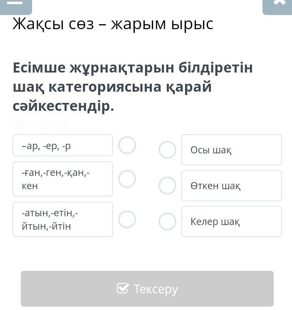Click the dash collapse button at top-left
Image resolution: width=292 pixels, height=310 pixels.
(x=15, y=4)
